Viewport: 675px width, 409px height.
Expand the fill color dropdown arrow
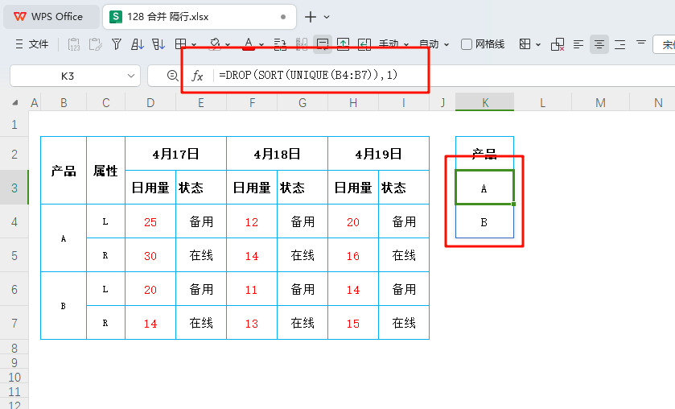click(x=228, y=44)
